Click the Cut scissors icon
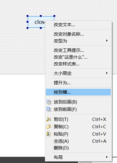The width and height of the screenshot is (117, 163). 49,119
